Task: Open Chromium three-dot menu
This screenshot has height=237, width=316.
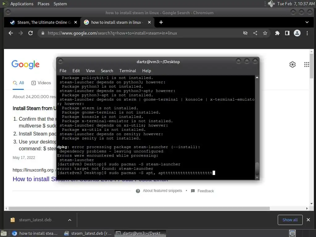Action: pos(307,33)
